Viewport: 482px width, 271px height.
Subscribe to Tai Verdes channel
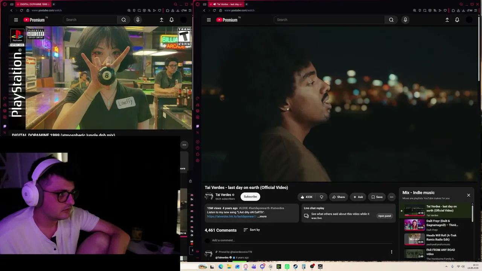click(250, 196)
